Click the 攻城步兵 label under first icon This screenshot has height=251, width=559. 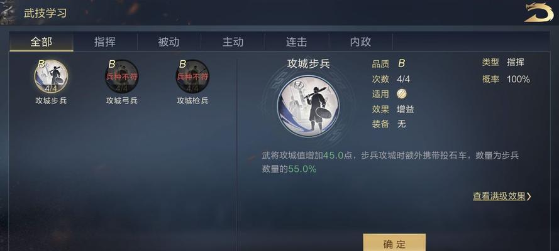[51, 101]
